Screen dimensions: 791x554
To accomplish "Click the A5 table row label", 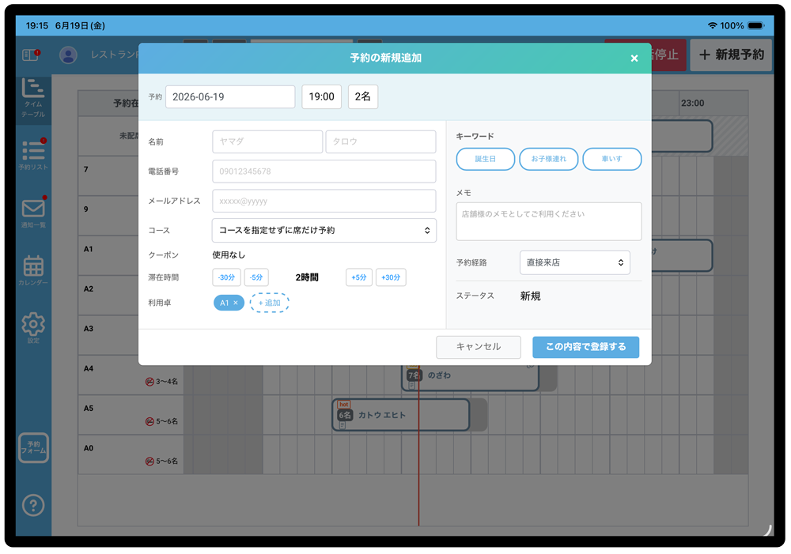I will pyautogui.click(x=89, y=409).
